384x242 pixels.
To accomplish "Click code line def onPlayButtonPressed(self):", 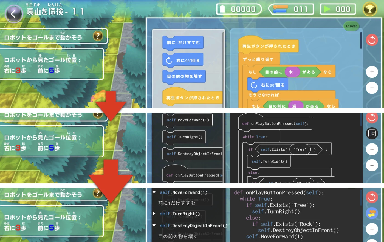I will point(279,192).
